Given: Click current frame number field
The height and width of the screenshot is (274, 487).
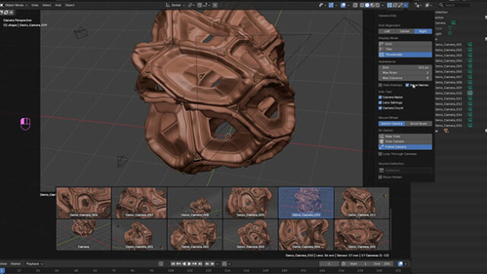Looking at the screenshot, I should tap(329, 264).
